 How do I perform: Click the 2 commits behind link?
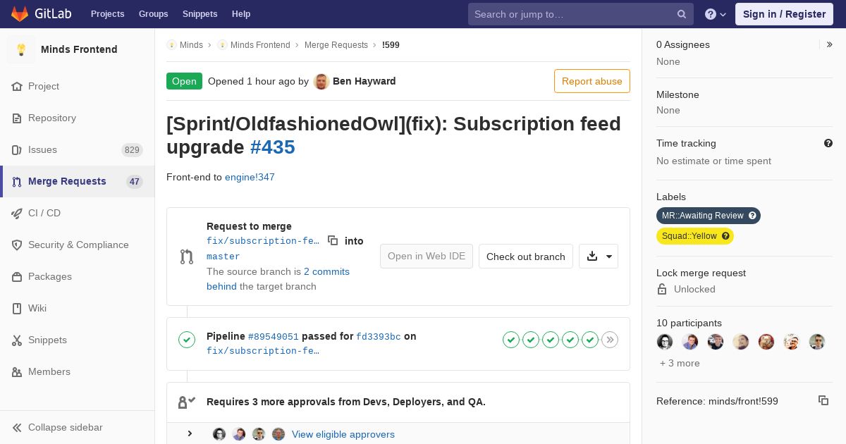[278, 278]
